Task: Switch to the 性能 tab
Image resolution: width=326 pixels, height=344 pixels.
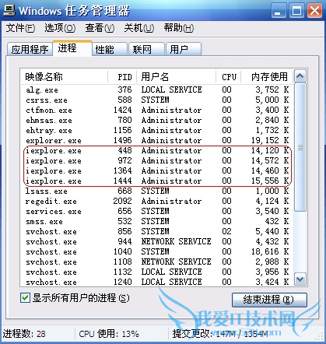Action: tap(110, 49)
